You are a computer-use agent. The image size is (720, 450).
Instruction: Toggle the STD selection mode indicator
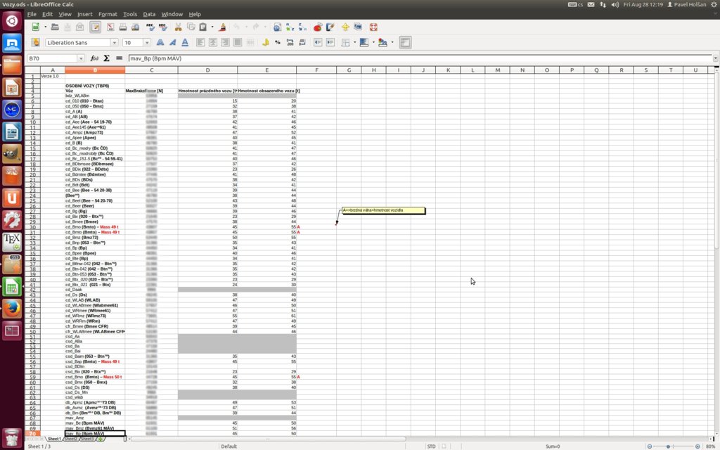pos(431,446)
